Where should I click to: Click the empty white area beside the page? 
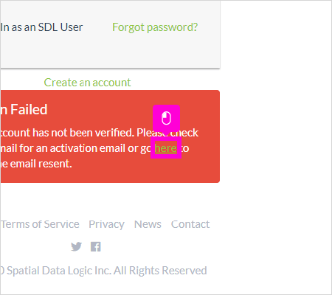275,147
